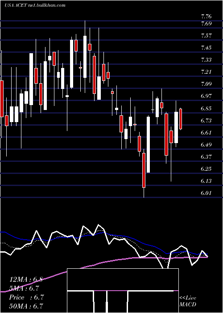Select the 7.69 price axis label
This screenshot has width=223, height=313.
[x=206, y=24]
